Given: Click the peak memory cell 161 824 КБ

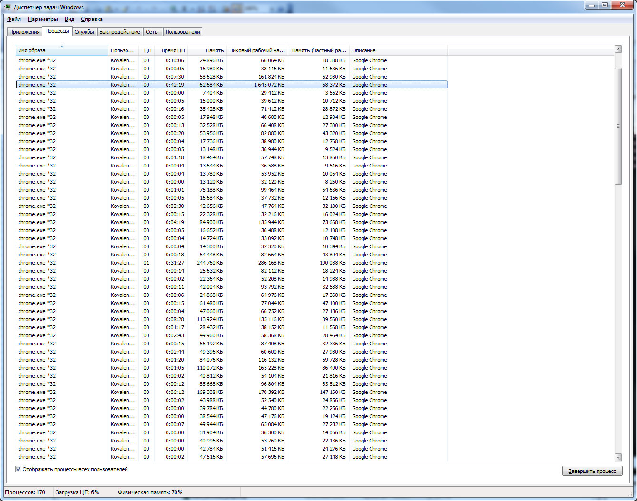Looking at the screenshot, I should 271,77.
